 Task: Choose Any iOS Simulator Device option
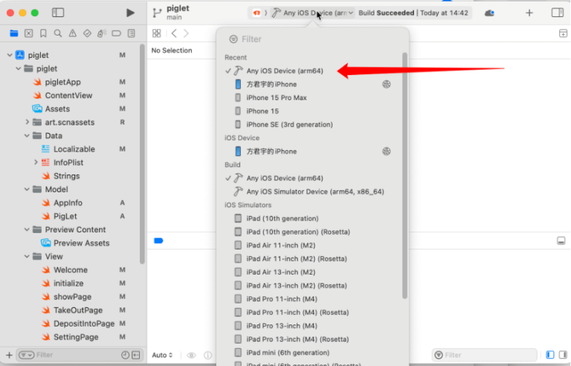pyautogui.click(x=315, y=192)
